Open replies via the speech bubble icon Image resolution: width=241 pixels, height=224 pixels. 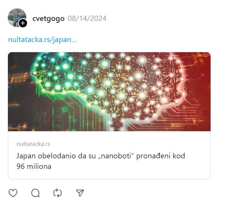click(35, 193)
